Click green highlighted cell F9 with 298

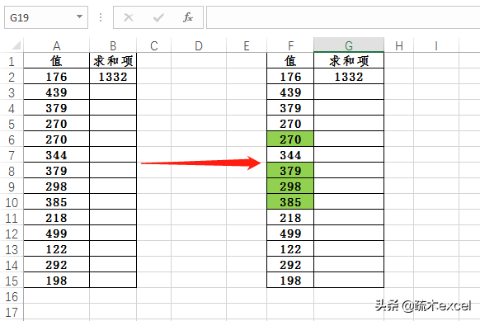(290, 186)
